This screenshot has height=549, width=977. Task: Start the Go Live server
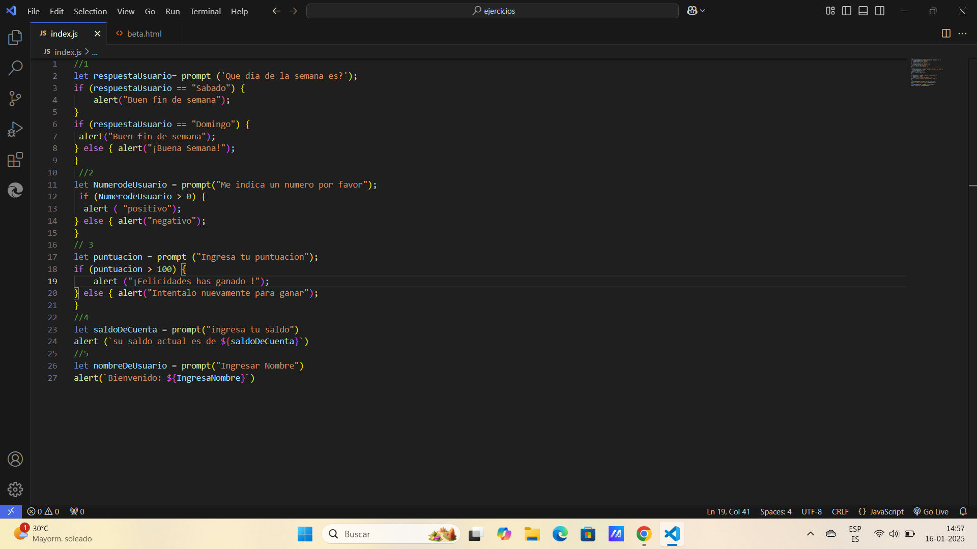(931, 511)
